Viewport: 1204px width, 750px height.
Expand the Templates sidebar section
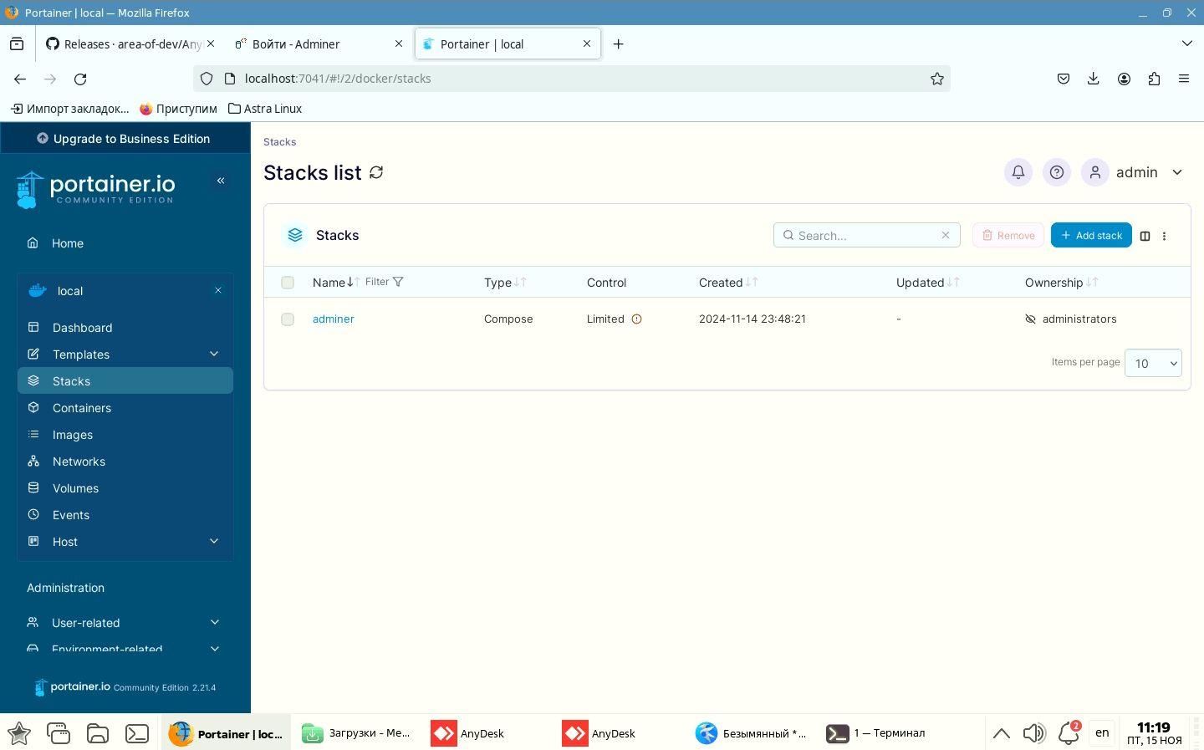click(214, 355)
